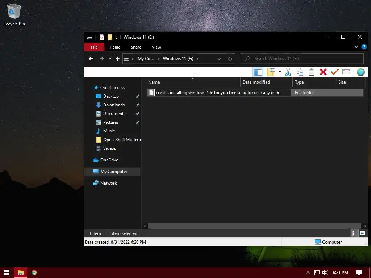
Task: Open the address bar history dropdown
Action: 219,59
